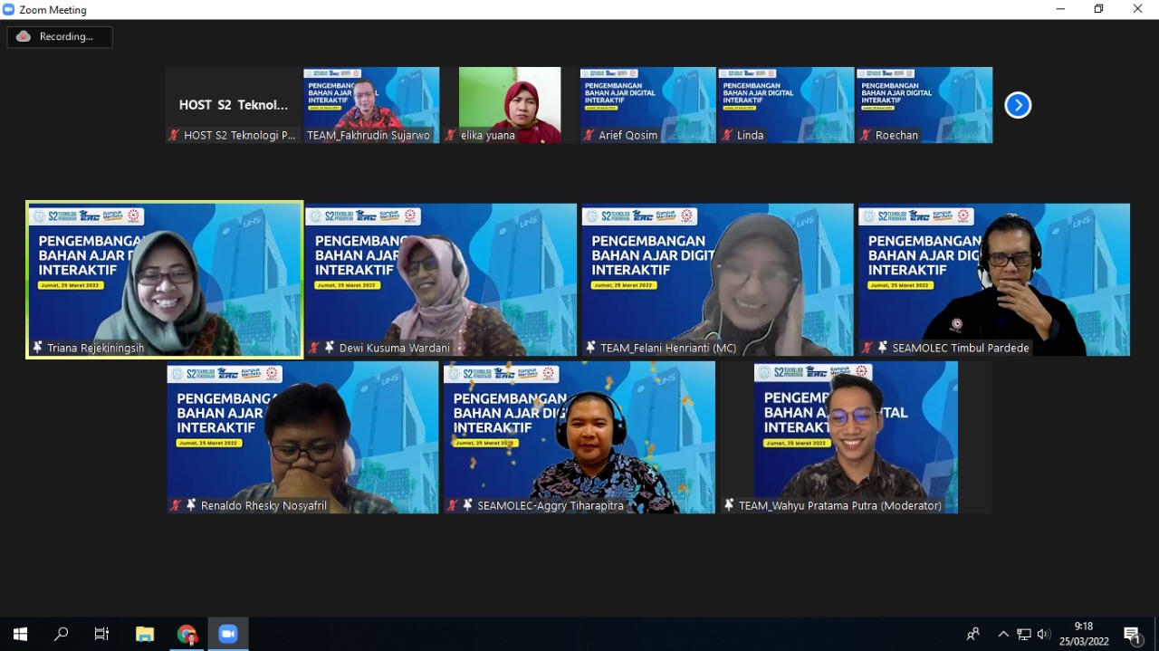Click the cloud Recording indicator icon
Viewport: 1159px width, 651px height.
pyautogui.click(x=24, y=37)
